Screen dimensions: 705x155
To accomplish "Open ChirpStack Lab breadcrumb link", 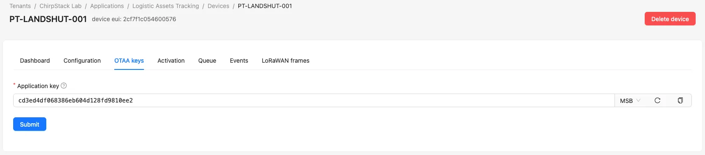I will [x=60, y=6].
